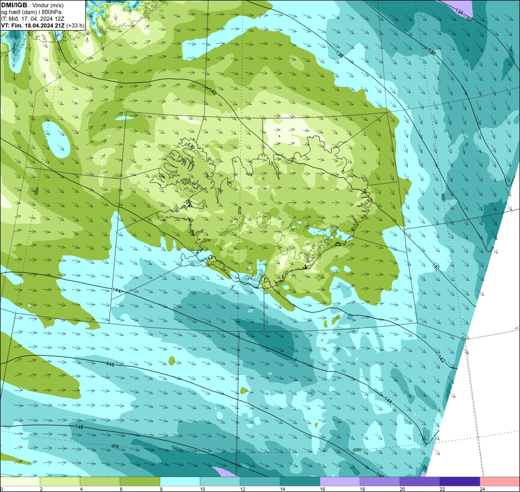Click the legend tick label "4"

click(x=81, y=489)
